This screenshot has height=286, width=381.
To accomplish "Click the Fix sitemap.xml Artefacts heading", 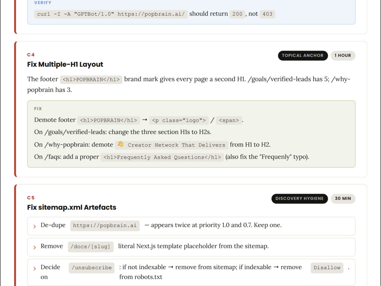I will [x=72, y=207].
